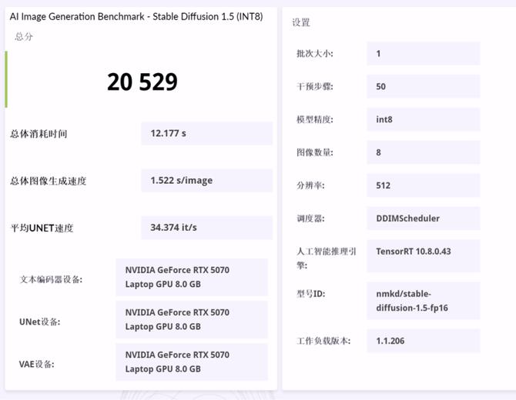Click the 设置 panel heading
This screenshot has height=400, width=516.
(301, 22)
